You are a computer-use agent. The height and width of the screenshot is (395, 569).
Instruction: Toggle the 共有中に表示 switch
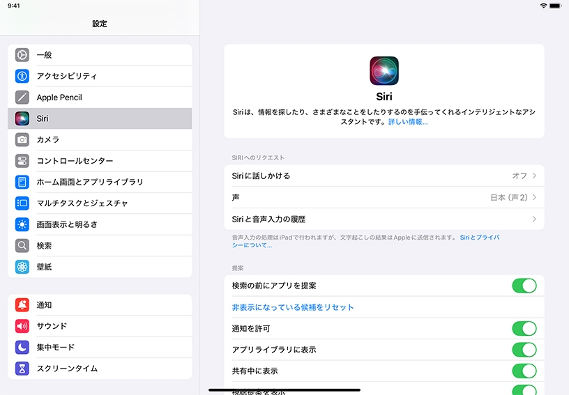point(524,371)
